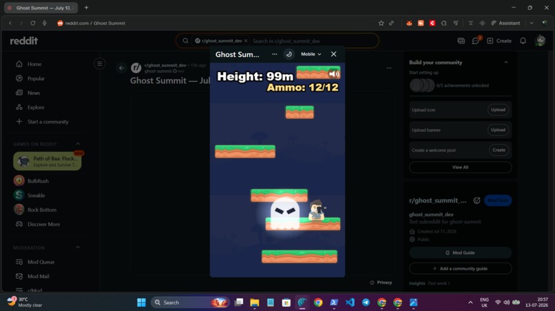Mute the game sound speaker icon

tap(334, 73)
